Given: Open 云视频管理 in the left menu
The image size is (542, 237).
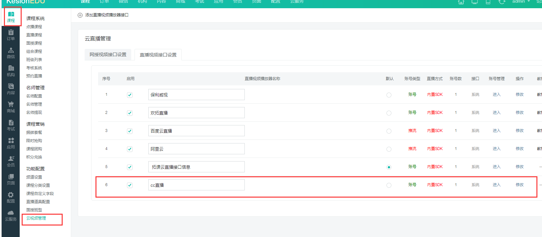Looking at the screenshot, I should tap(36, 218).
